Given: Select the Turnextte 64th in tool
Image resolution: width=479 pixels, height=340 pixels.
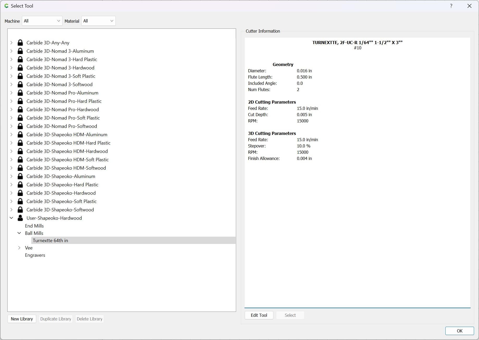Looking at the screenshot, I should point(133,240).
